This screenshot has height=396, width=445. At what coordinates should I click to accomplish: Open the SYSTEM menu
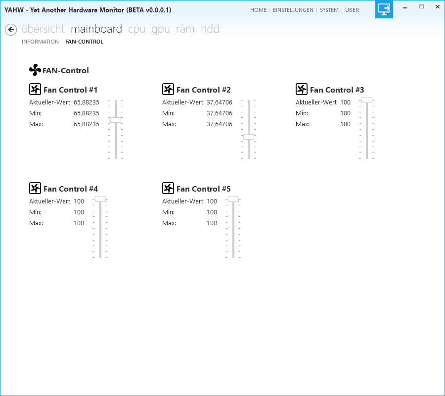click(329, 10)
